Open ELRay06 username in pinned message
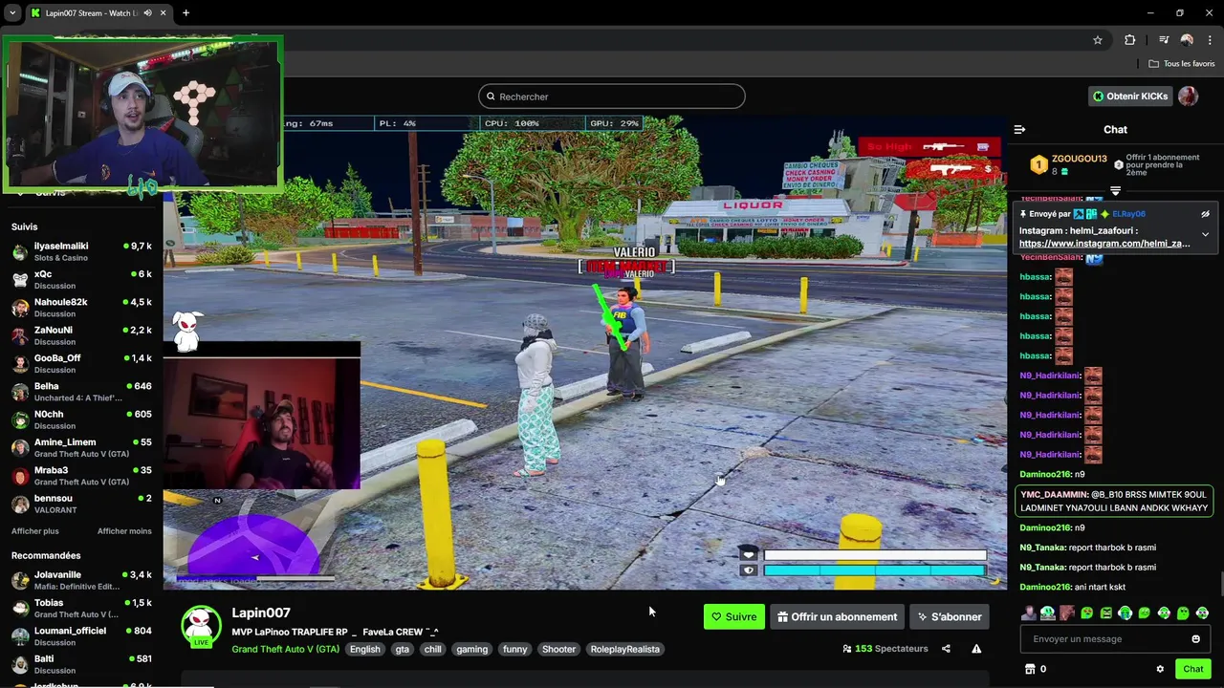The image size is (1224, 688). point(1128,214)
